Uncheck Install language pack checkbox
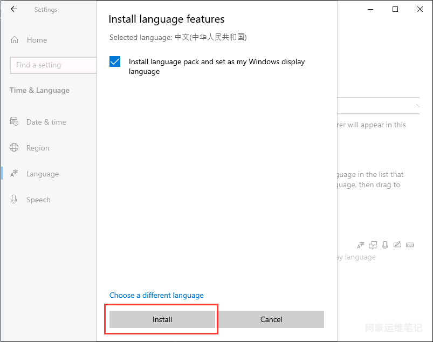 pyautogui.click(x=115, y=61)
